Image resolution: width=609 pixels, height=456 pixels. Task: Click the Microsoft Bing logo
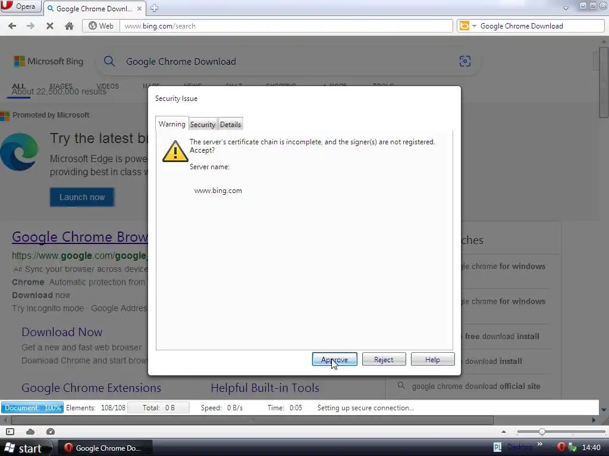tap(48, 61)
